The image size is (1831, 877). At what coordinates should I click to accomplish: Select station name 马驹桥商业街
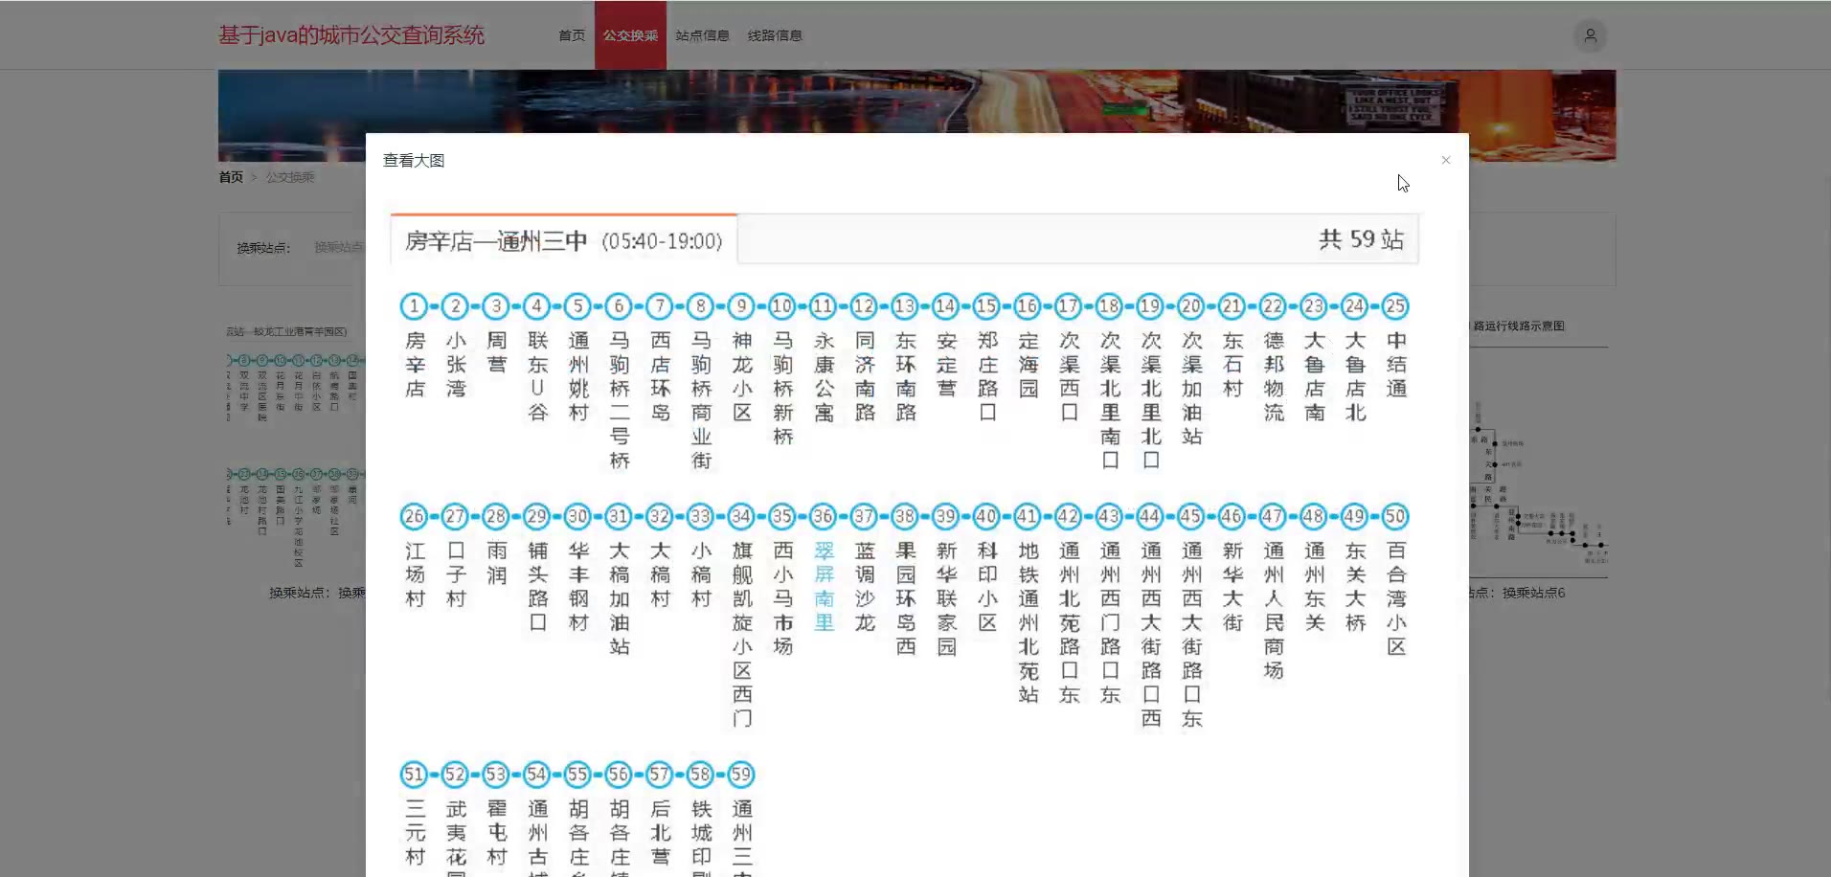(701, 400)
